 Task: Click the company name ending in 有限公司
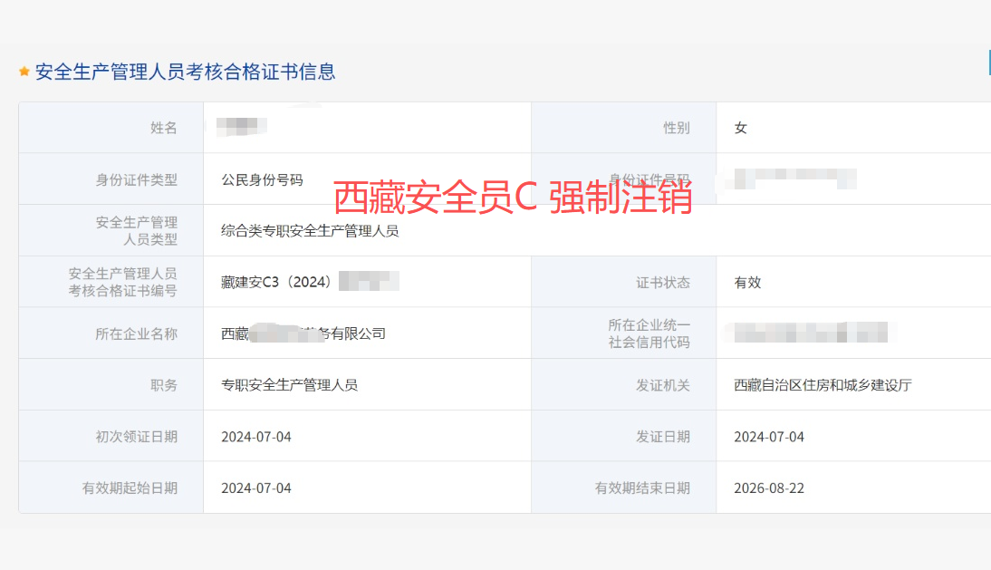click(303, 333)
